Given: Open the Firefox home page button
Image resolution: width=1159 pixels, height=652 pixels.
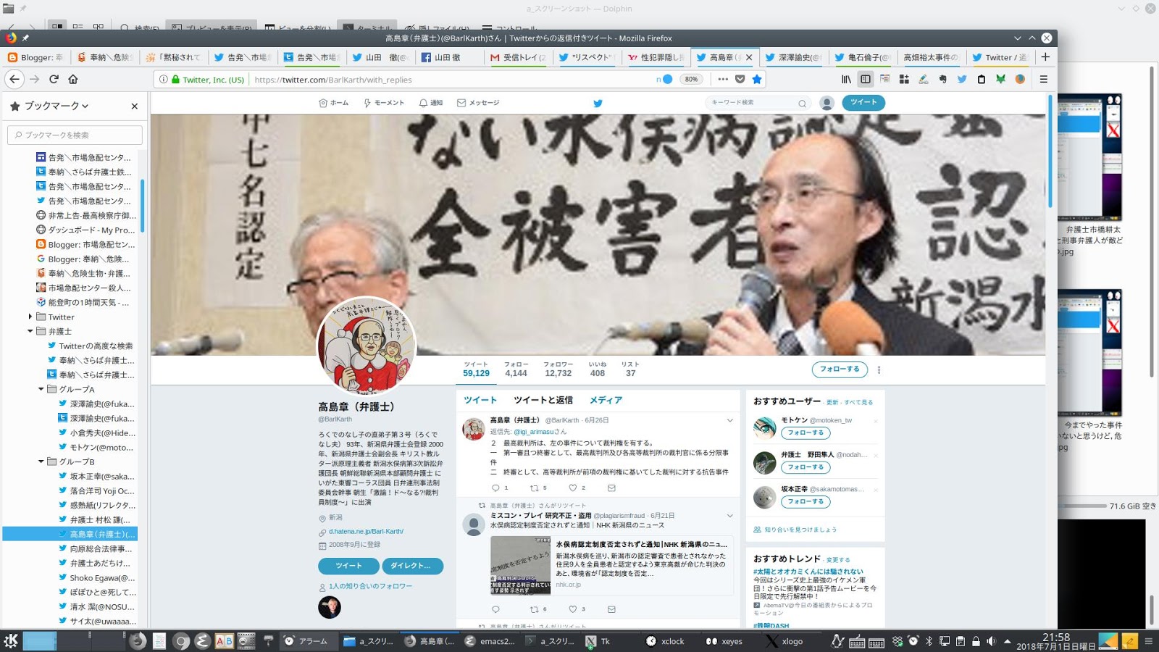Looking at the screenshot, I should 73,79.
